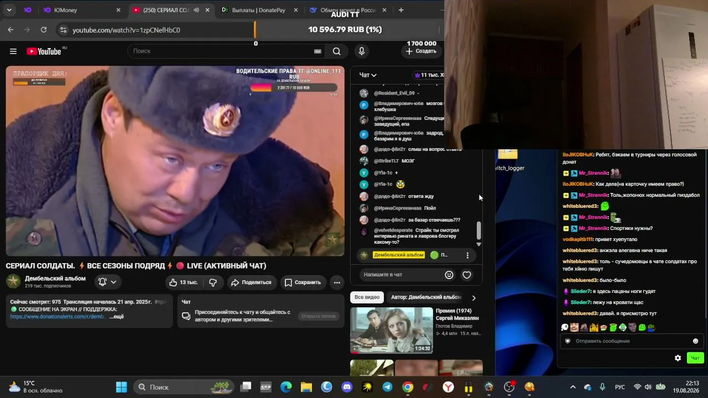Open the weather widget showing 15°C

coord(37,387)
